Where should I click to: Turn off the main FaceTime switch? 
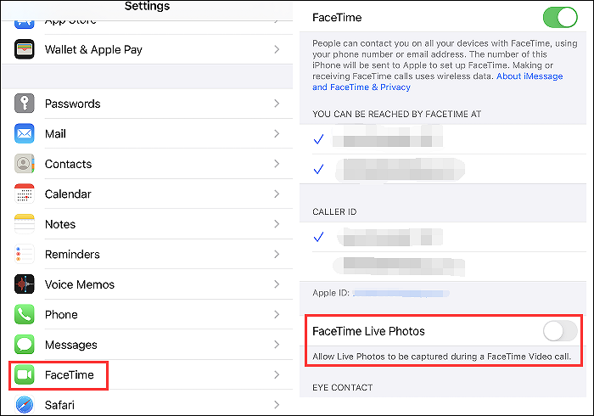(x=559, y=17)
